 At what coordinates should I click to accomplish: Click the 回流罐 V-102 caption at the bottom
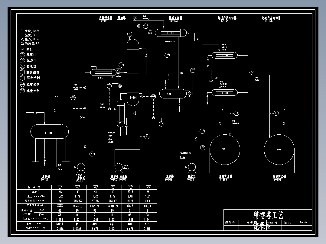(169, 178)
